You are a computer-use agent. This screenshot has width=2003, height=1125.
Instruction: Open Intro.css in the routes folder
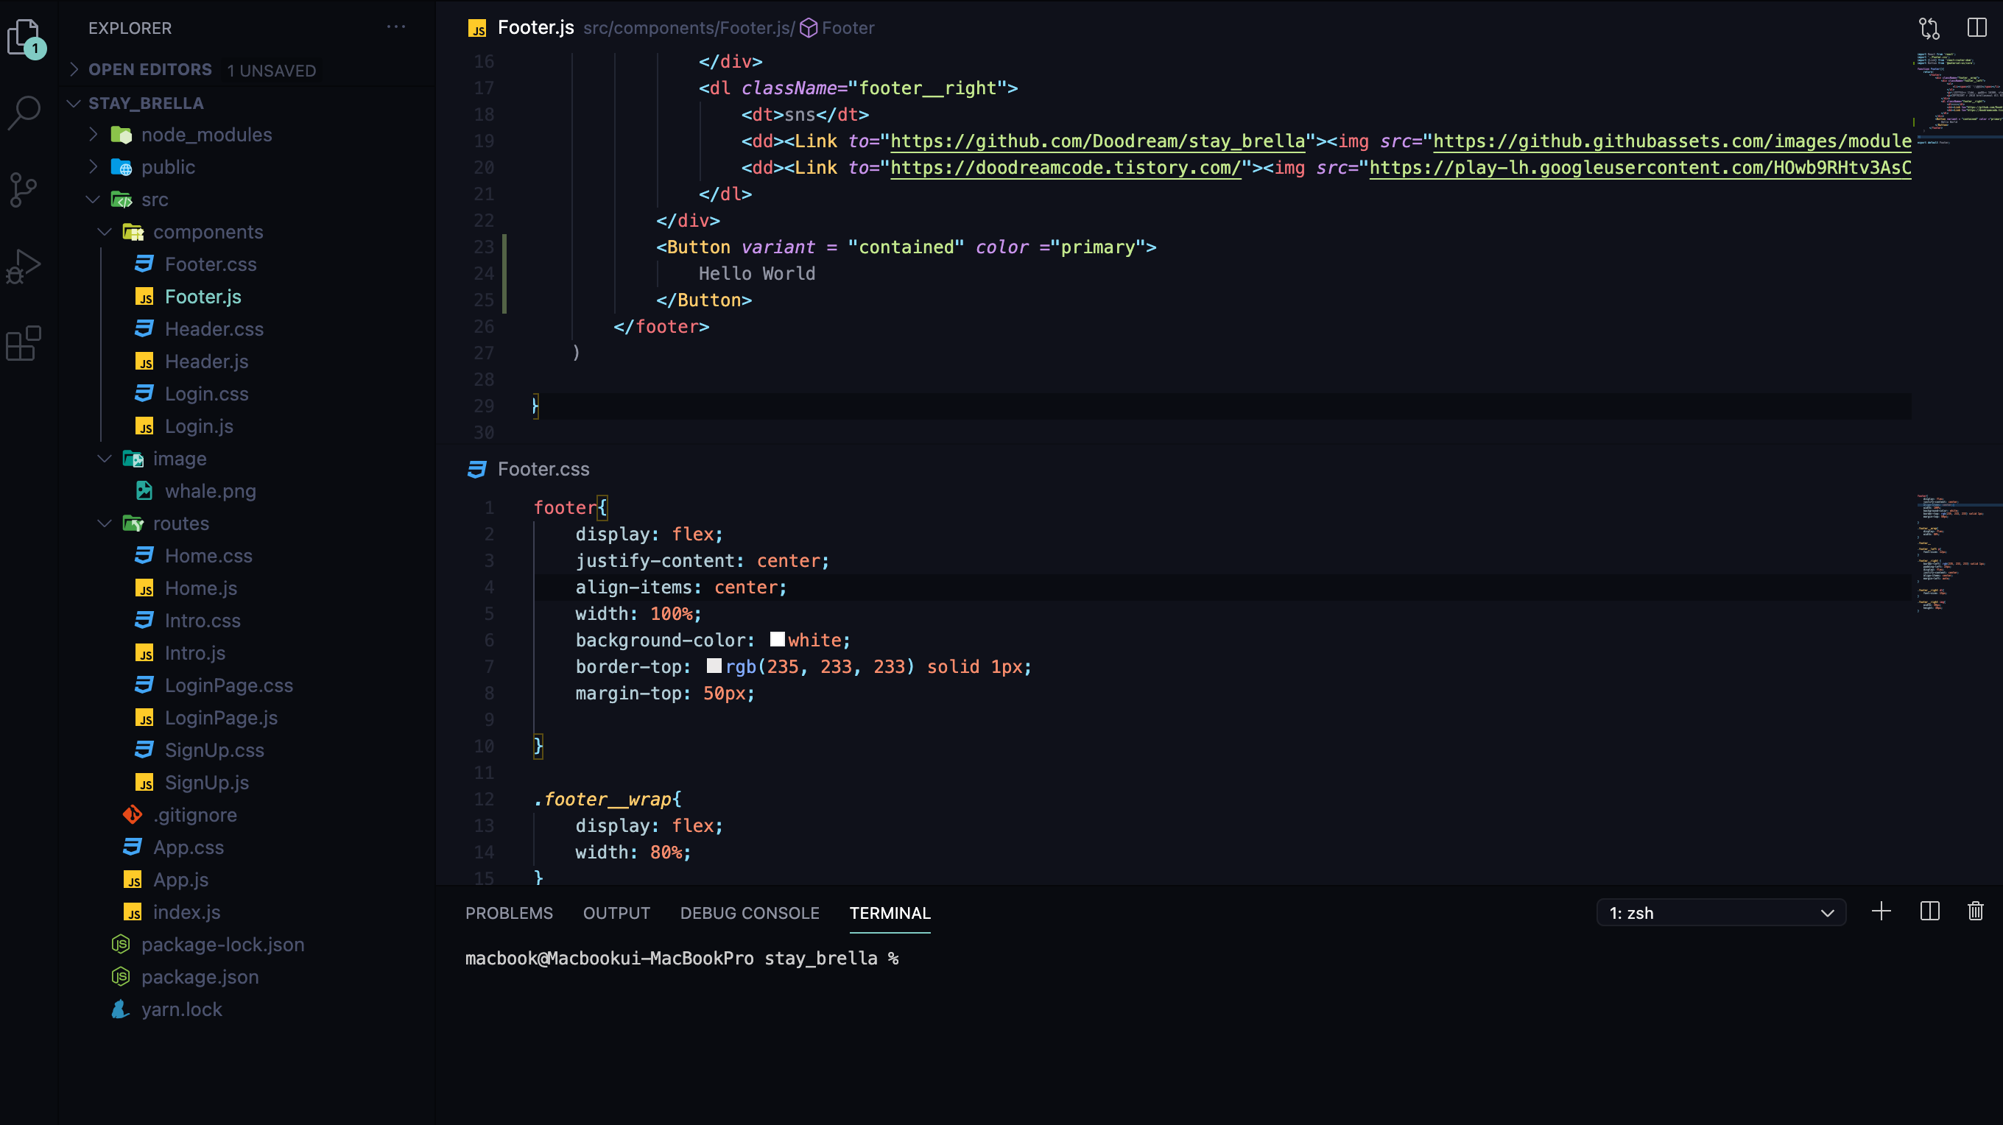point(203,621)
